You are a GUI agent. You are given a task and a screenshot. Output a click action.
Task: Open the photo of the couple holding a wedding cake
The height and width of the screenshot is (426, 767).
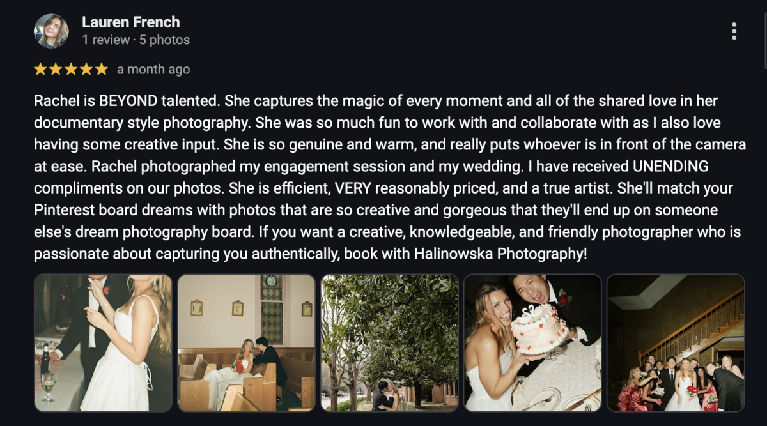point(532,343)
